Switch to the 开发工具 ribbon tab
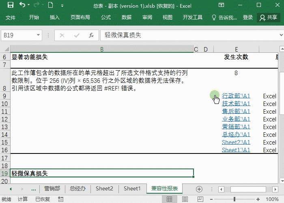The image size is (284, 203). (192, 17)
